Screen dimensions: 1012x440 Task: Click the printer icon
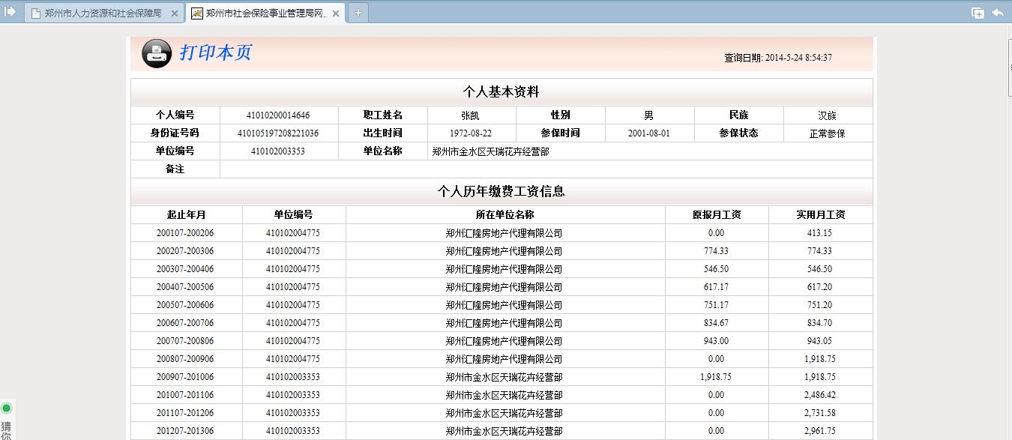pyautogui.click(x=157, y=53)
